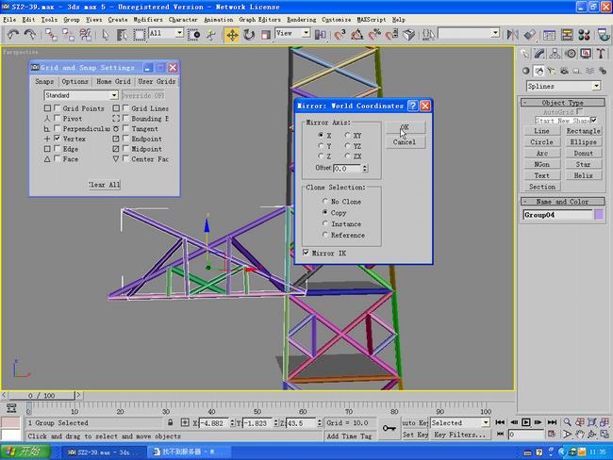Toggle the 3D Snap icon

coord(340,35)
